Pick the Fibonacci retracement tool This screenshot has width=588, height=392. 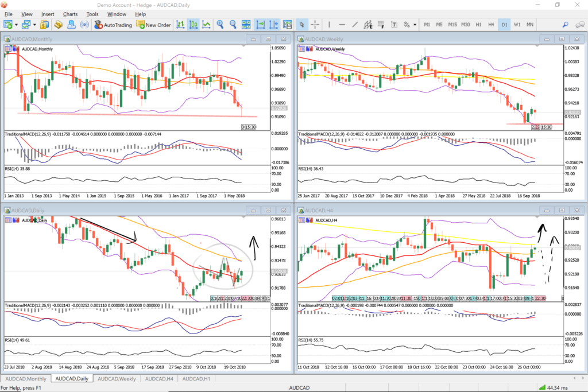coord(381,25)
